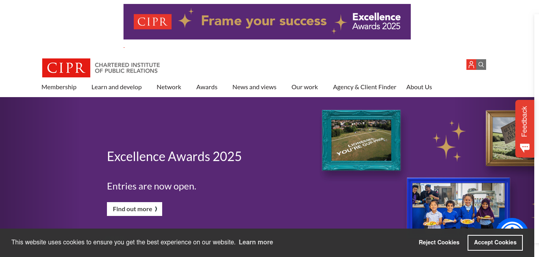Click the Find out more button

click(135, 209)
